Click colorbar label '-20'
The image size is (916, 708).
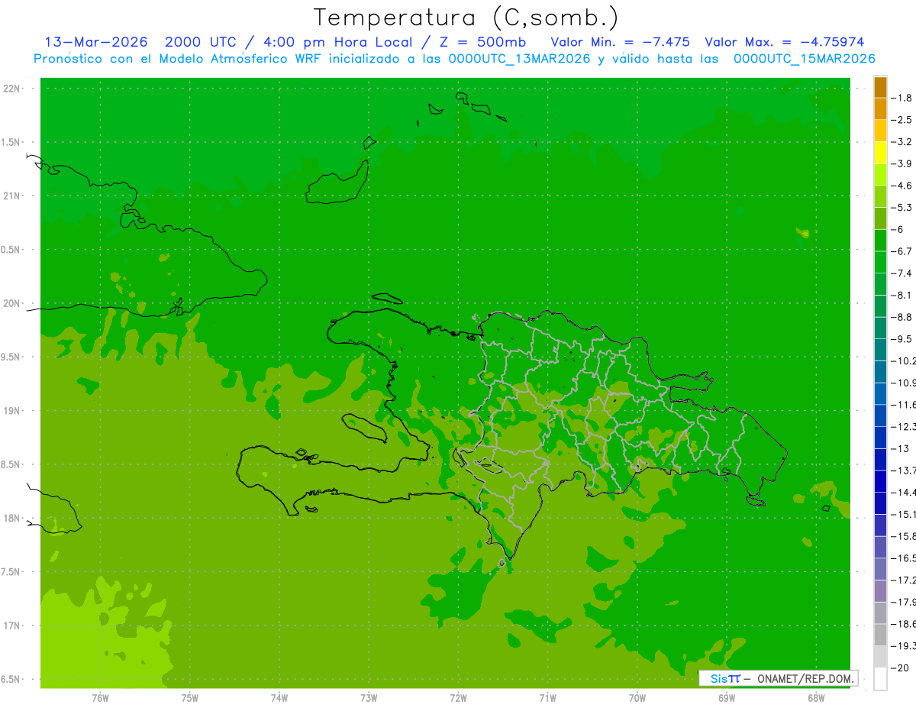click(901, 668)
